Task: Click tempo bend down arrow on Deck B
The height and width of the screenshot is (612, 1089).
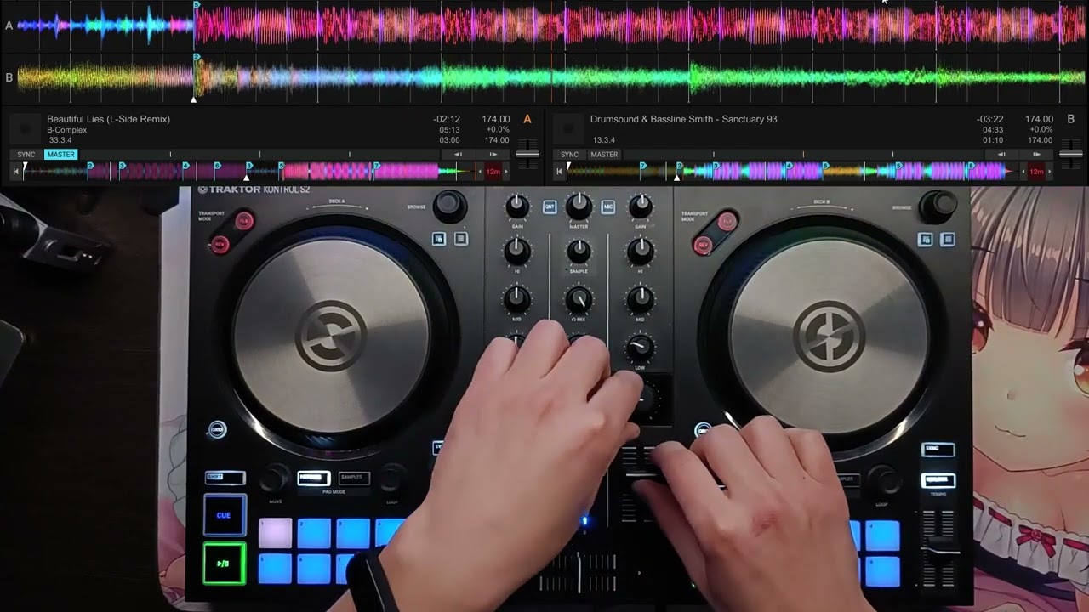Action: 1001,155
